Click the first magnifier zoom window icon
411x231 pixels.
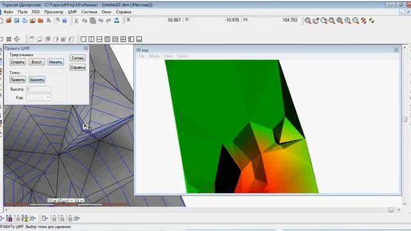308,21
